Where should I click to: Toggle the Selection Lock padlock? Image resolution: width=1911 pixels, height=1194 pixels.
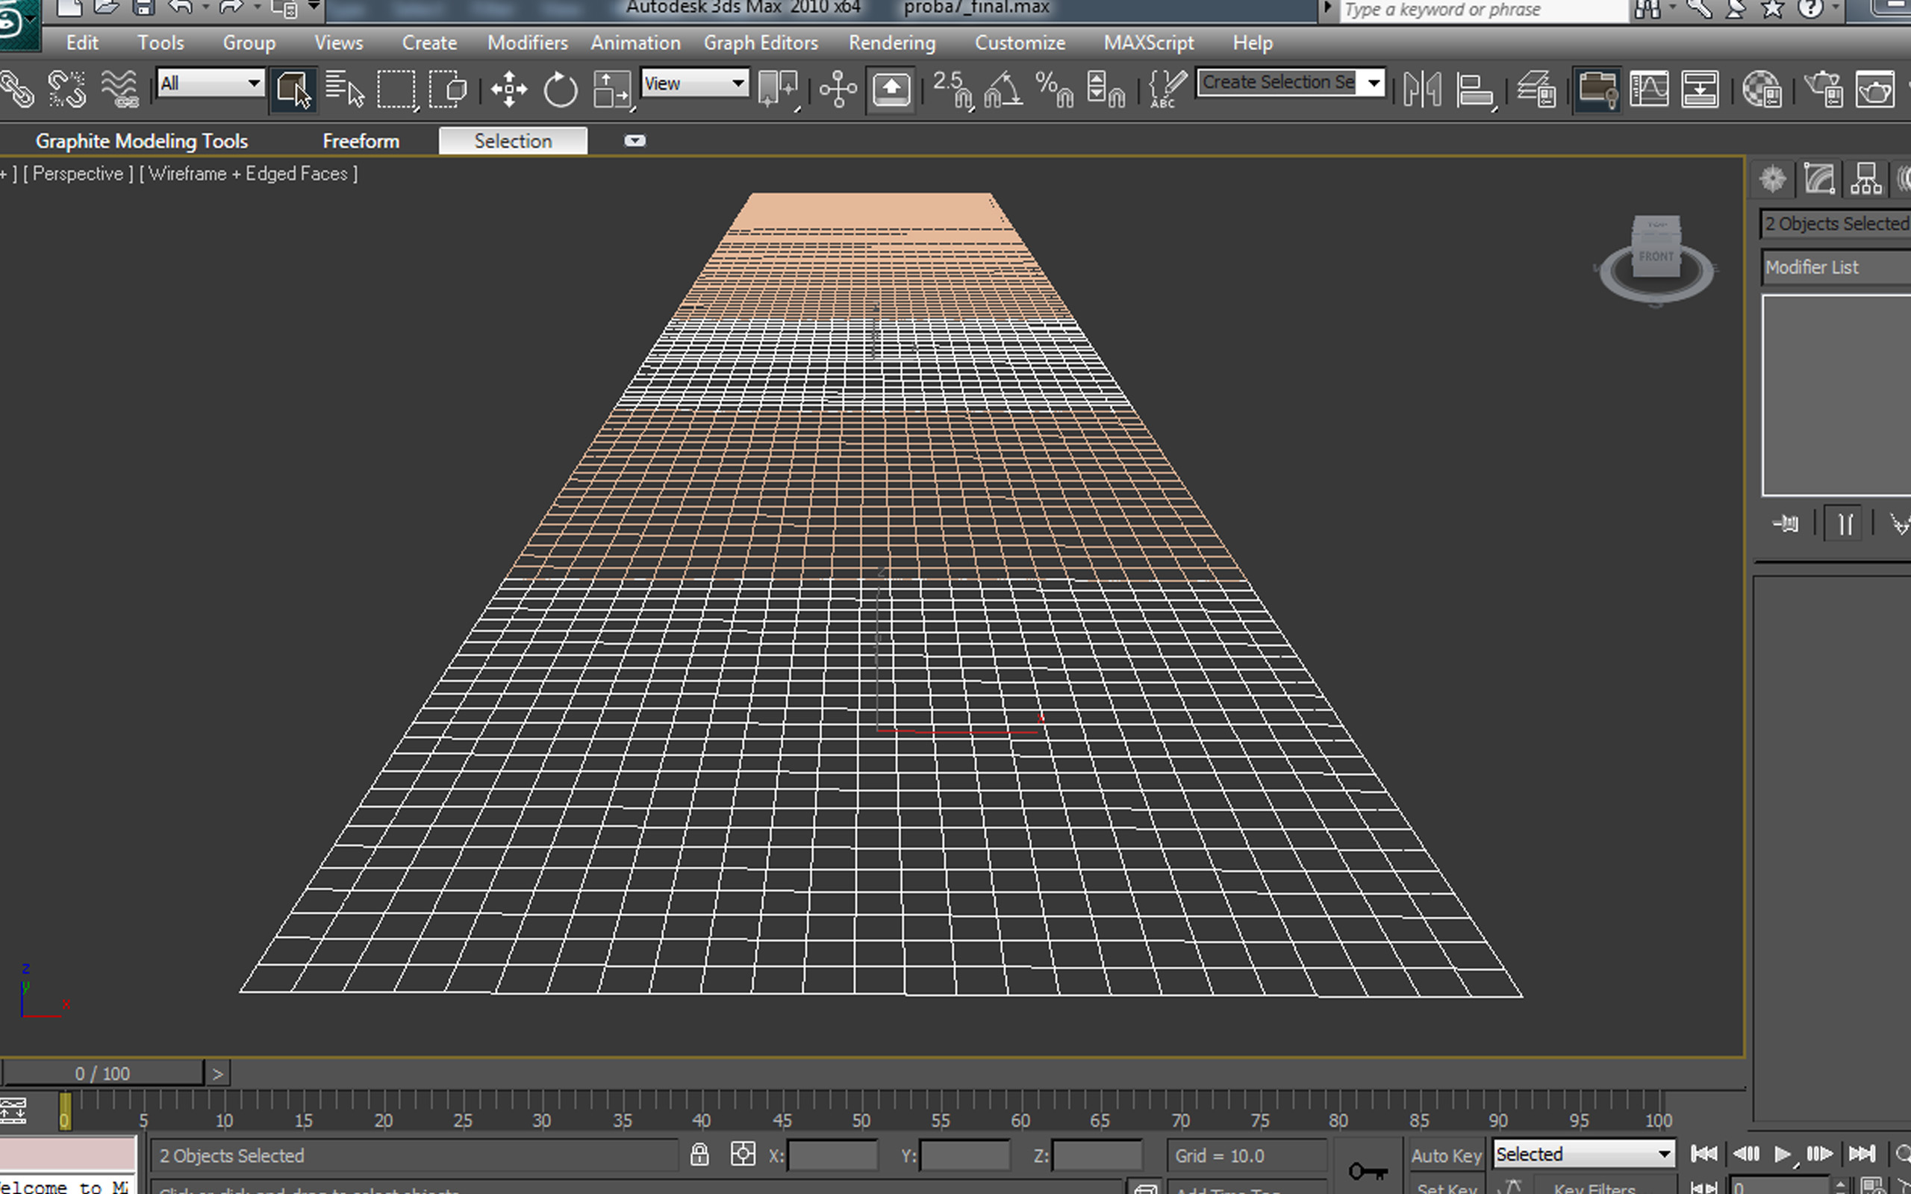pyautogui.click(x=699, y=1155)
